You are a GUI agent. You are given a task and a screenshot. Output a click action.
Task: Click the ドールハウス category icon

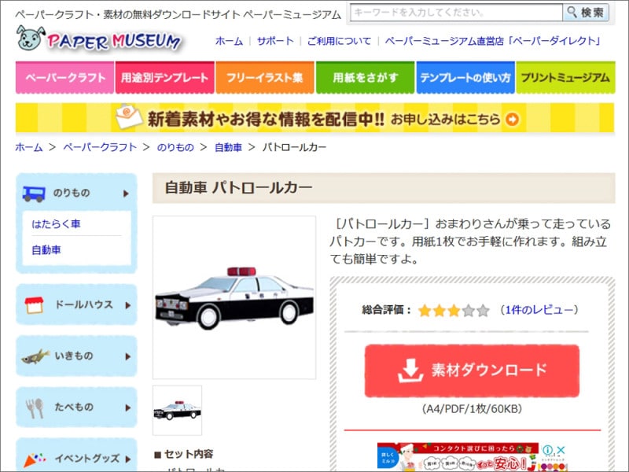[32, 304]
